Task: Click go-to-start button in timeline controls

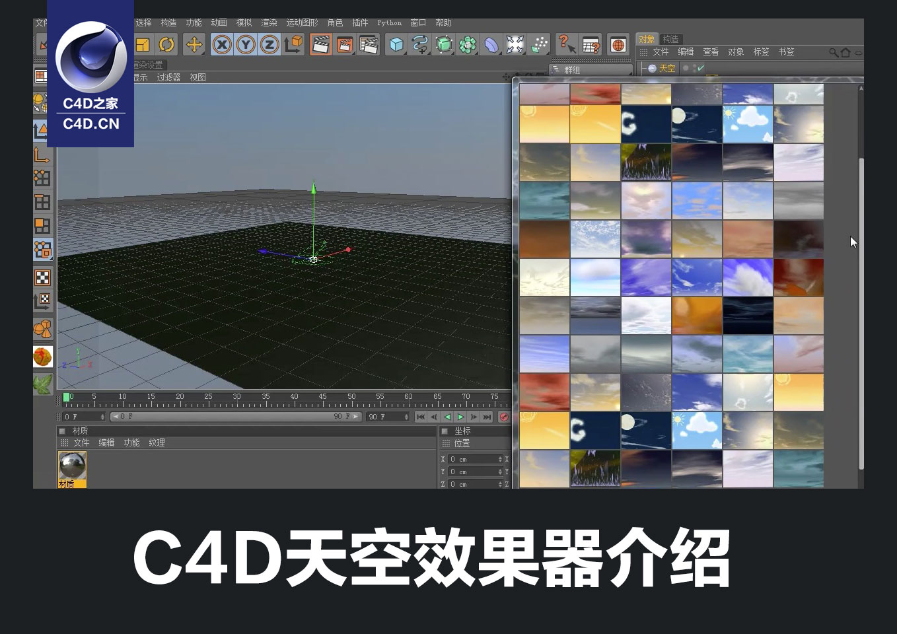Action: point(421,417)
